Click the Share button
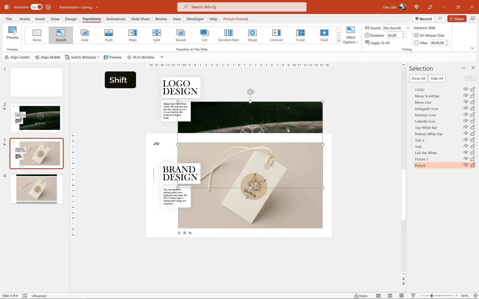Viewport: 479px width, 299px height. (x=457, y=19)
